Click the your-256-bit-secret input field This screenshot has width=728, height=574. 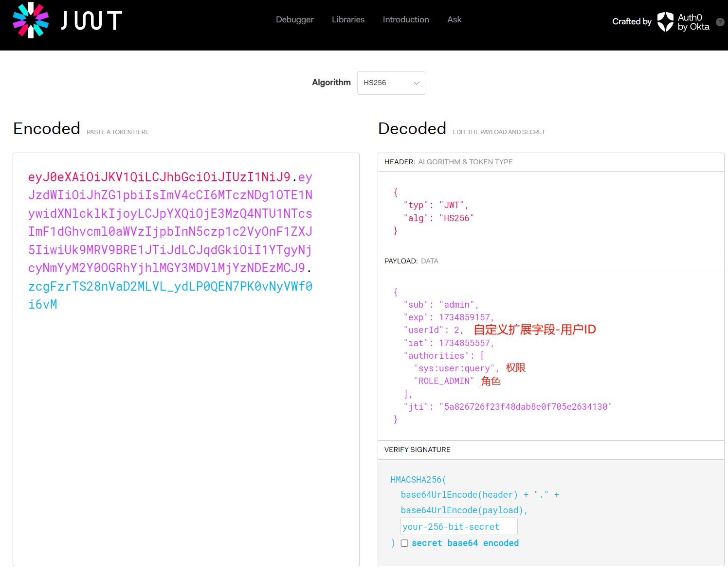coord(459,526)
